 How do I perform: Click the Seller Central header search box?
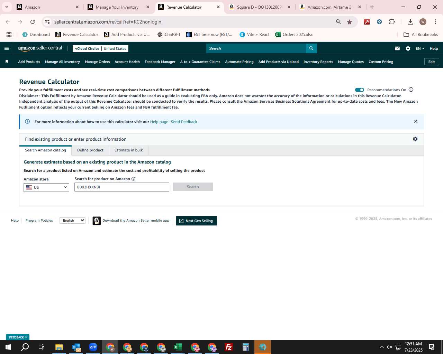256,48
